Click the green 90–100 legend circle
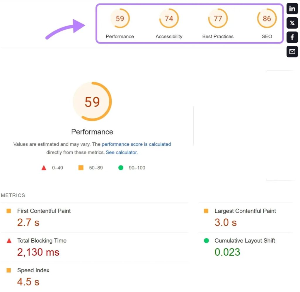The height and width of the screenshot is (292, 300). point(121,168)
